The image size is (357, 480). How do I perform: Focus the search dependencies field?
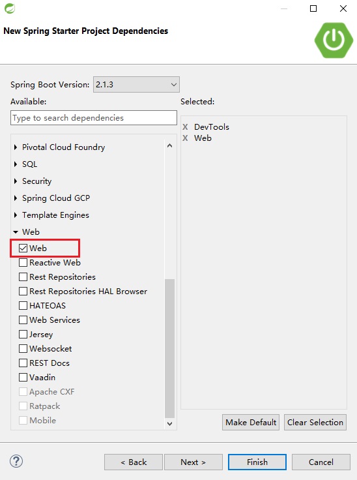click(94, 118)
